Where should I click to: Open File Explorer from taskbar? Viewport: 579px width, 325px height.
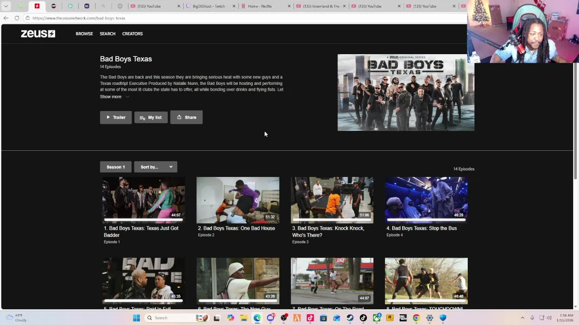click(244, 318)
